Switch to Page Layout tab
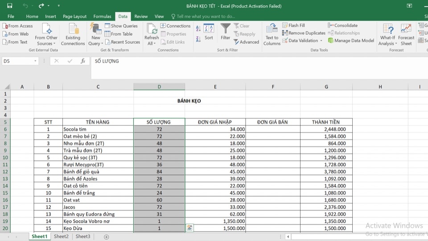 click(x=74, y=17)
